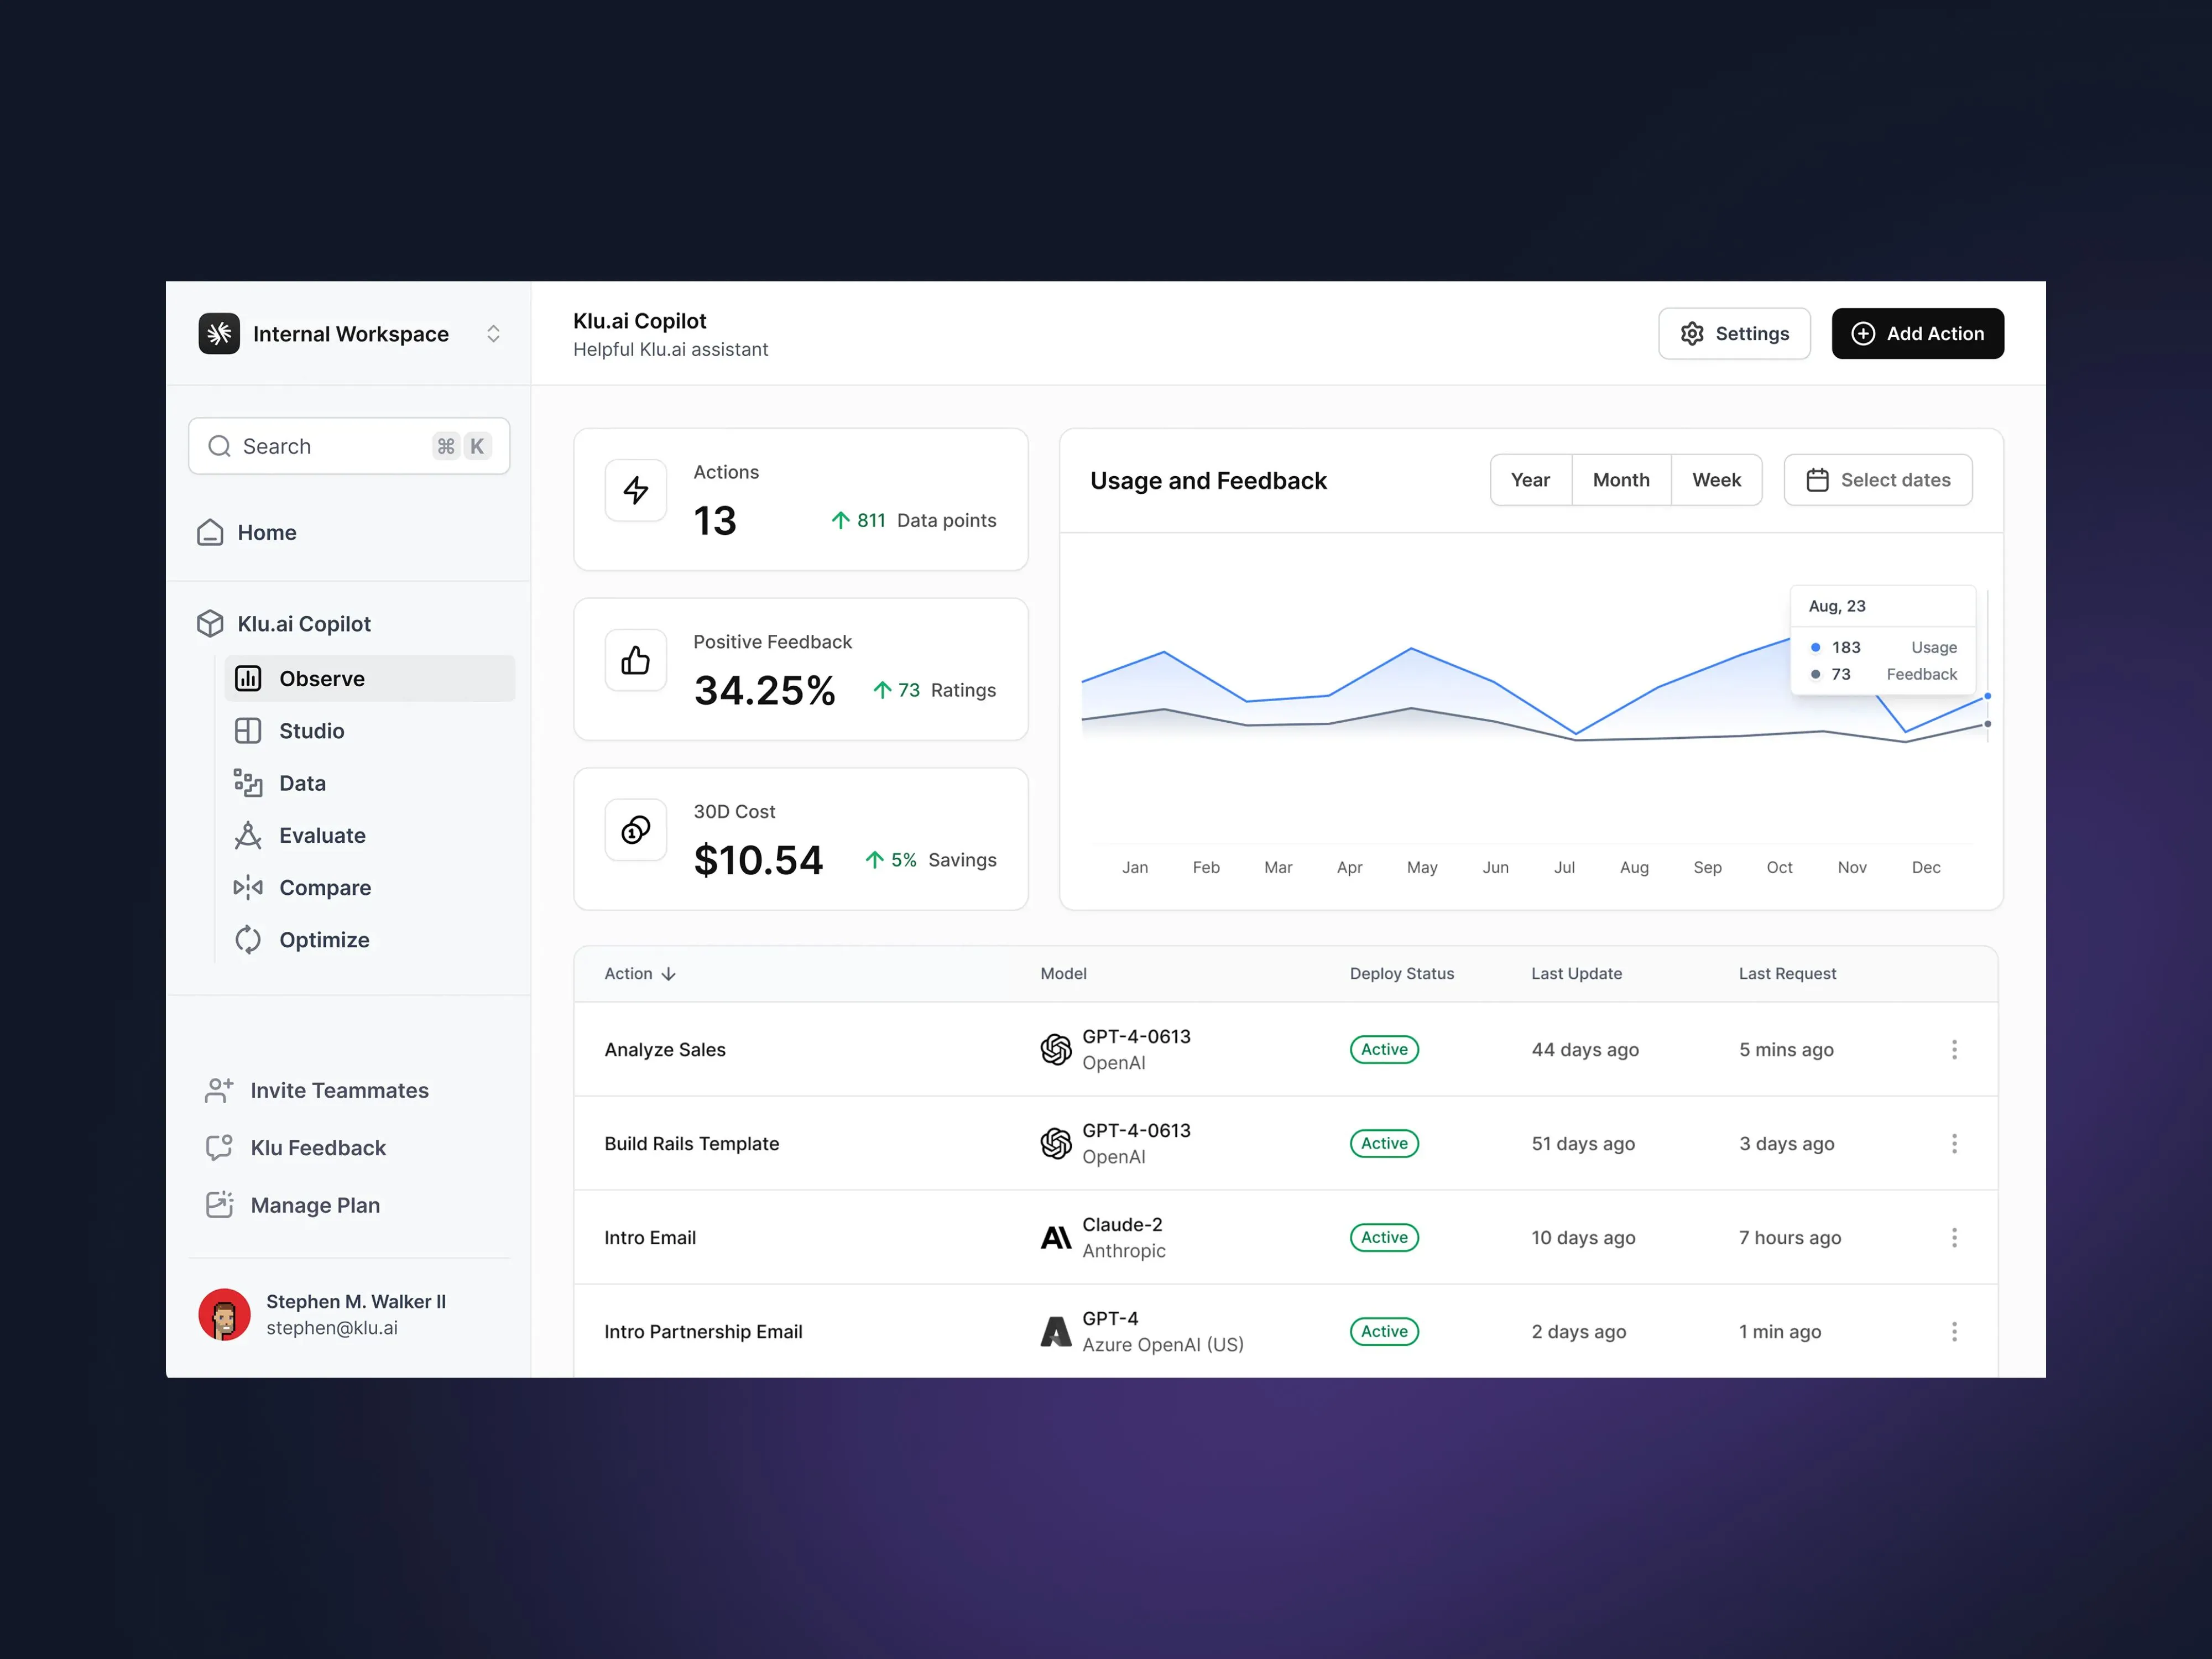Open row options for Analyze Sales
Image resolution: width=2212 pixels, height=1659 pixels.
click(1954, 1050)
